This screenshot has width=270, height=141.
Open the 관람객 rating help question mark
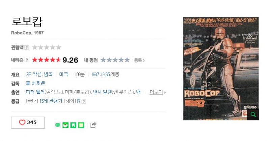pyautogui.click(x=27, y=47)
